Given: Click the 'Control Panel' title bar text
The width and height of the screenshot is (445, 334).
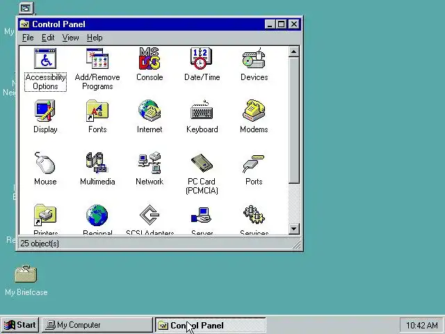Looking at the screenshot, I should pos(58,24).
